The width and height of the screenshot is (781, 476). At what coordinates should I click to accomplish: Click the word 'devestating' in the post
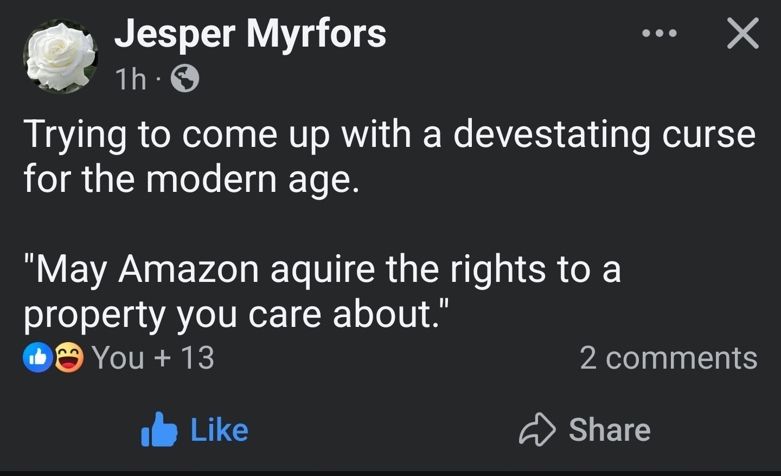point(551,134)
